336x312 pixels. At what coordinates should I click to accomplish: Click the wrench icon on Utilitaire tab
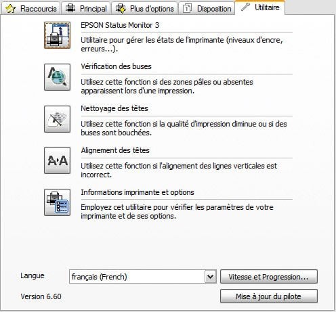[245, 7]
